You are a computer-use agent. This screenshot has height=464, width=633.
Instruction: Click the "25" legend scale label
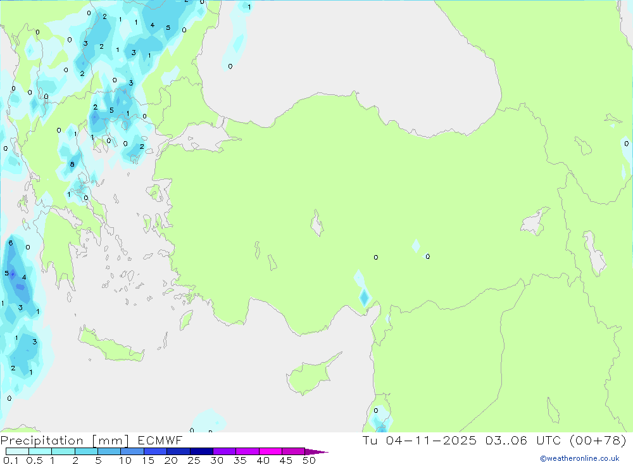point(194,460)
